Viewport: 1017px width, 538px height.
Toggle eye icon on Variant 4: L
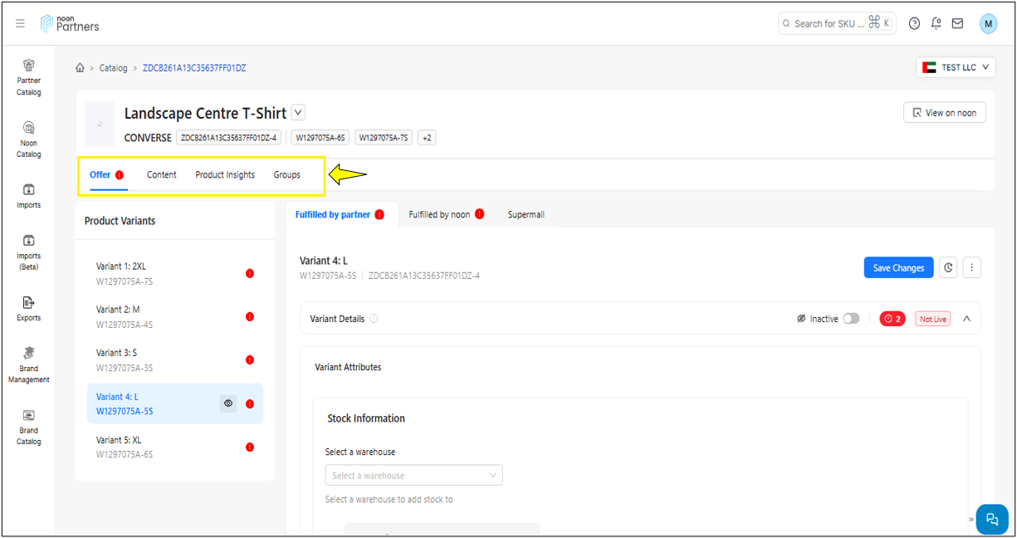[228, 403]
